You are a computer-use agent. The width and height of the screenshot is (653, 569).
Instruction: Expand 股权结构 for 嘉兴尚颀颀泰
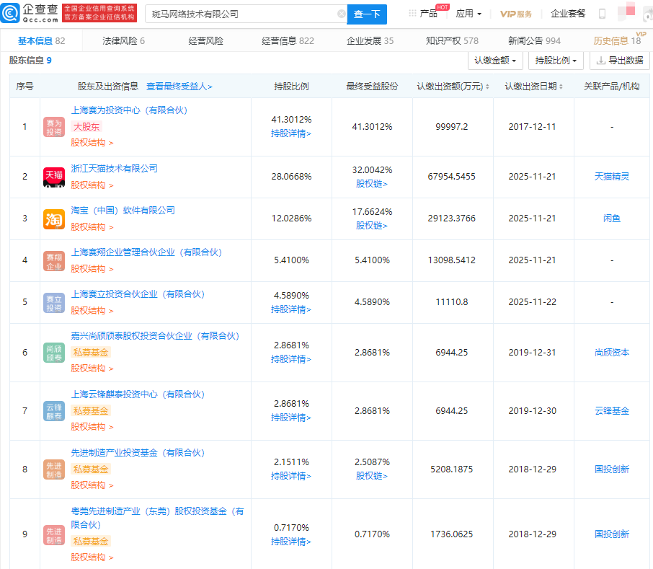[x=92, y=369]
